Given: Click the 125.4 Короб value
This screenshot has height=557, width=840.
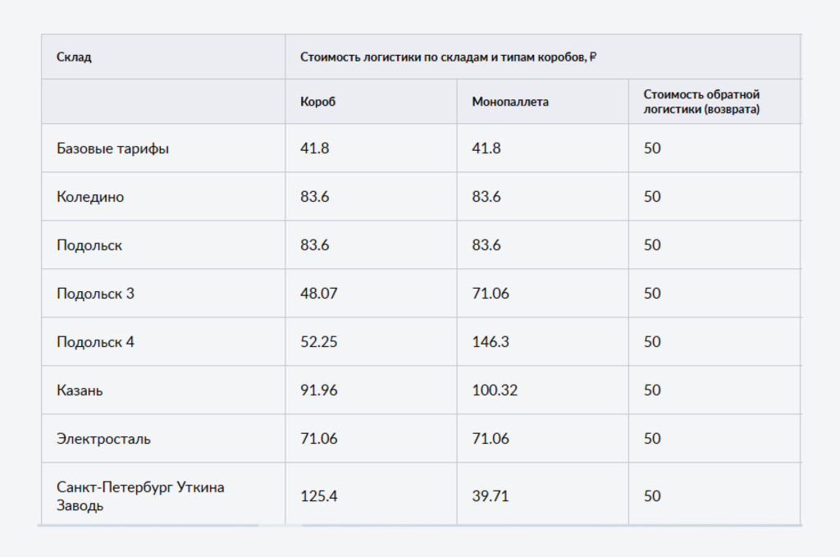Looking at the screenshot, I should tap(318, 495).
